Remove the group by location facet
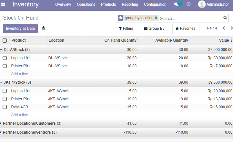 156,18
